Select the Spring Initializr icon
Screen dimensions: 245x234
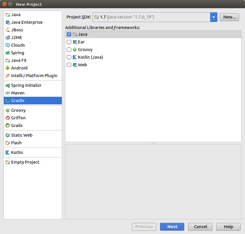click(8, 85)
